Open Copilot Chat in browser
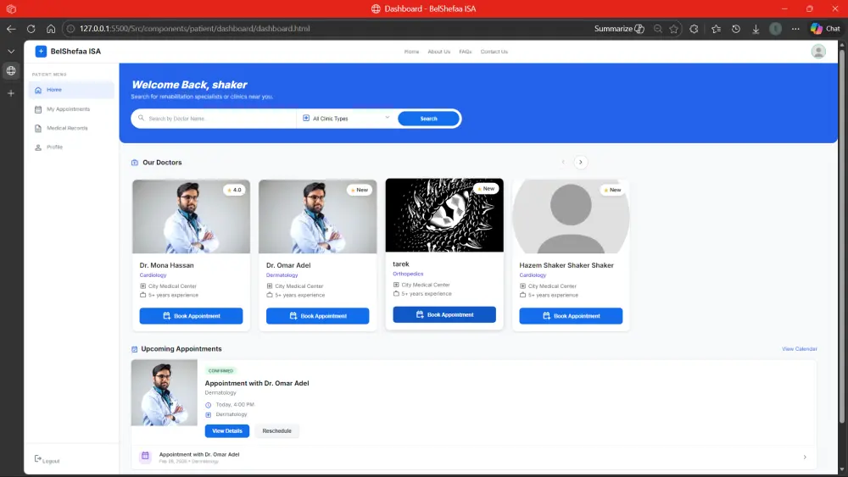 [825, 29]
